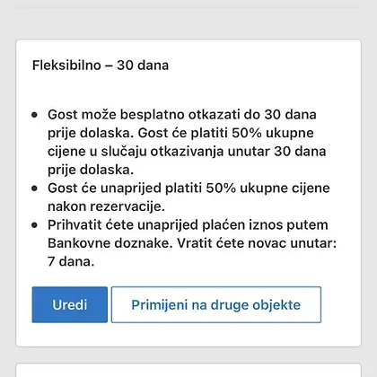Click the blue Uredi button

pos(70,304)
